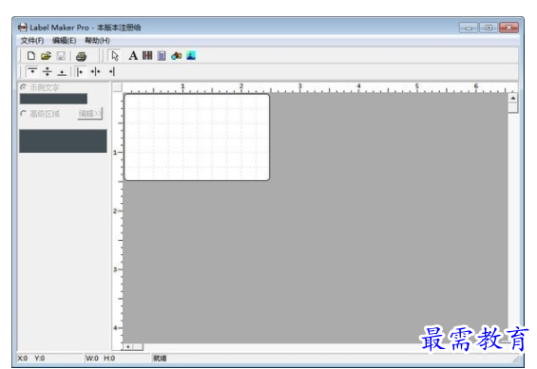
Task: Click the vertical scrollbar up arrow
Action: (x=512, y=98)
